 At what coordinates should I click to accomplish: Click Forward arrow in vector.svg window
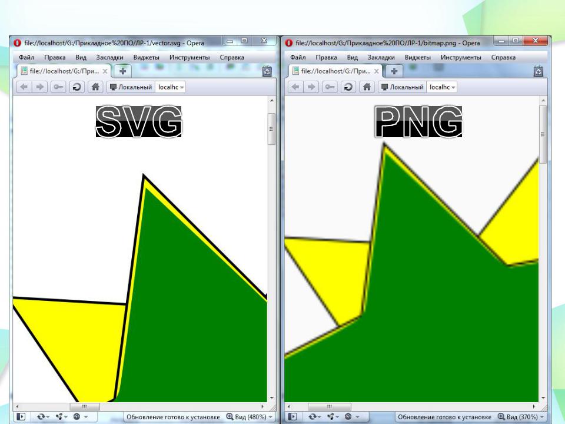pos(40,87)
